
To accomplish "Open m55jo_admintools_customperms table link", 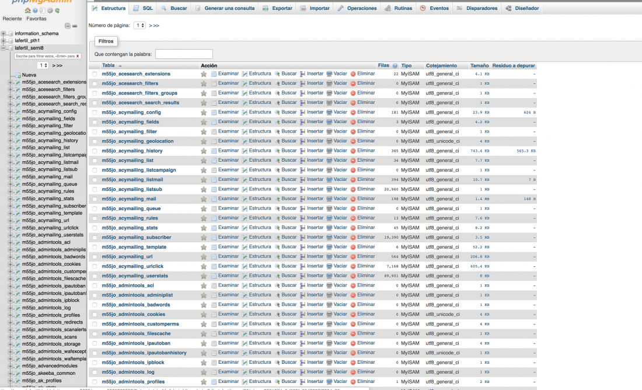I will tap(141, 324).
